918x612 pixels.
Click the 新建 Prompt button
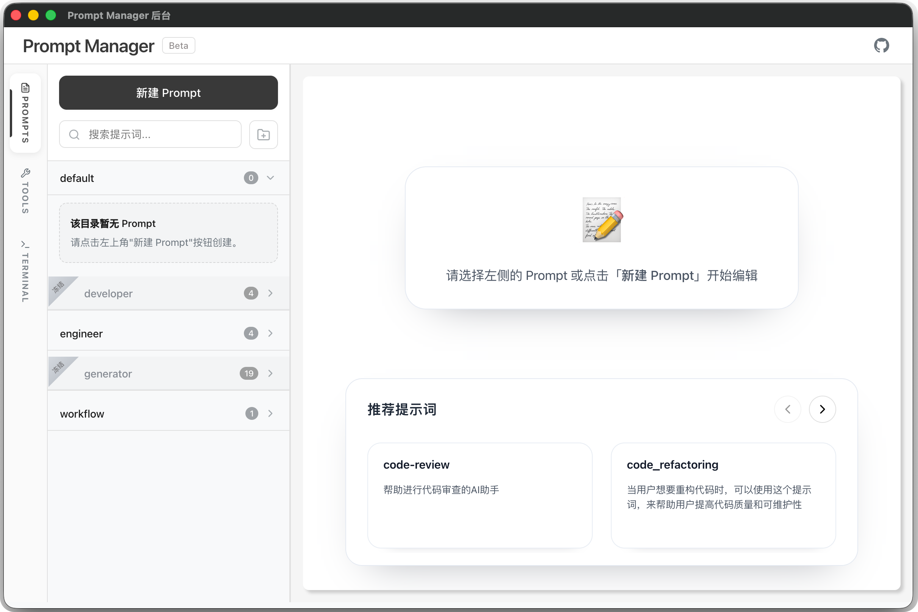[x=169, y=93]
